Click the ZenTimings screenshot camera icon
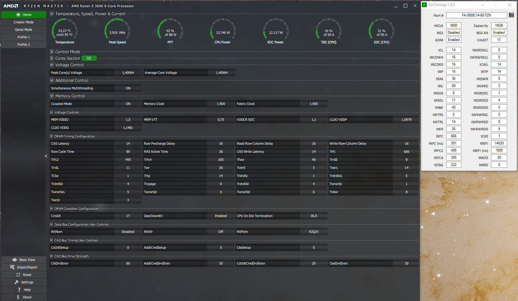 tap(511, 15)
